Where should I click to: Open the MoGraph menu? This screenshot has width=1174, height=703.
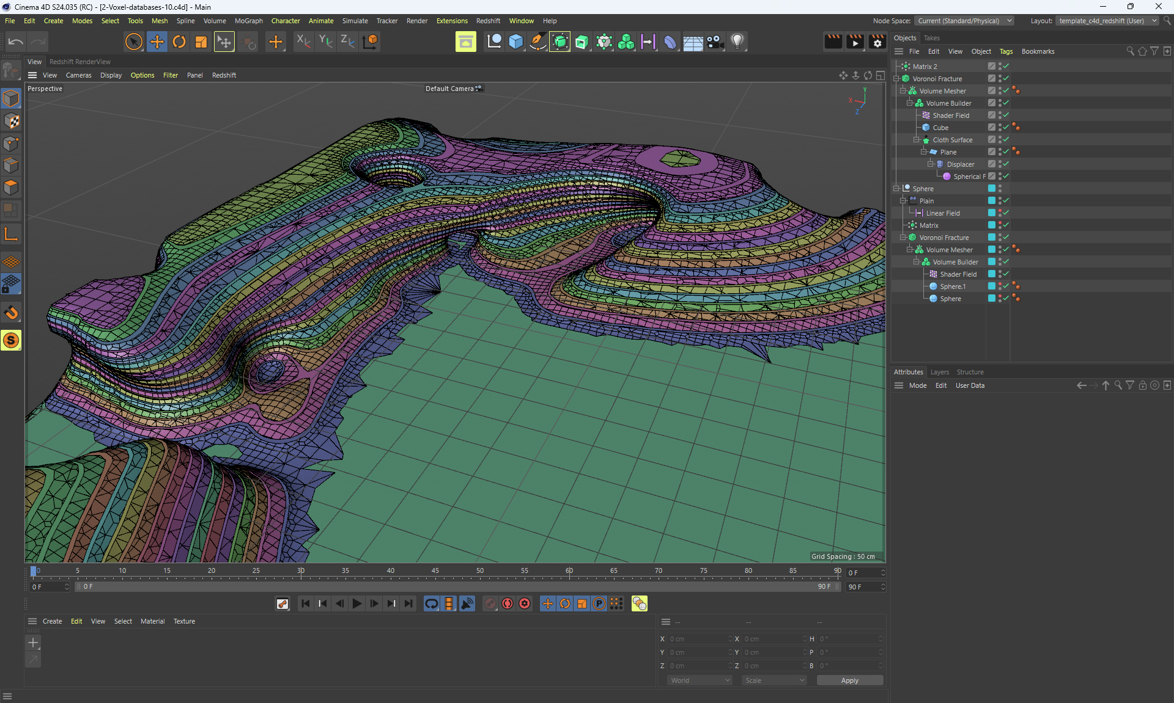[248, 21]
